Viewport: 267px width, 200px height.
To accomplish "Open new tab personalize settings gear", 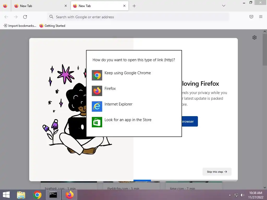I will tap(254, 37).
